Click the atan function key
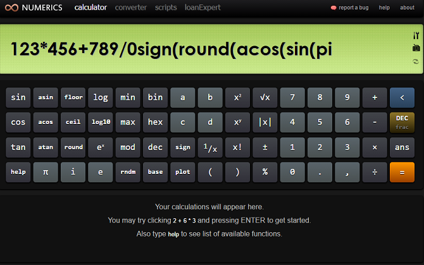424x265 pixels. pos(46,147)
